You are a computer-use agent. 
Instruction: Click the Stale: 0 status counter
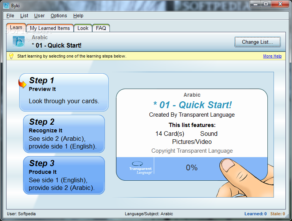click(x=278, y=214)
